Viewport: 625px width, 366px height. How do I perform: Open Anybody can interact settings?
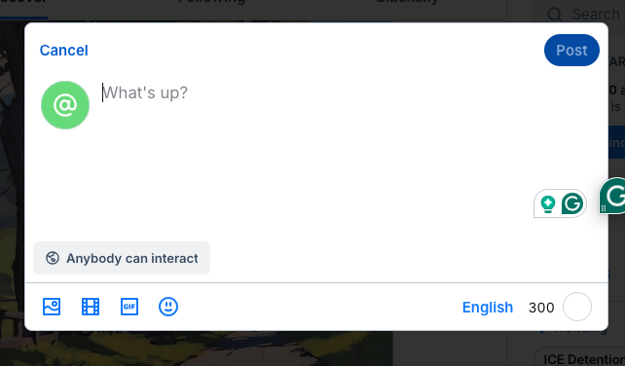[x=122, y=258]
